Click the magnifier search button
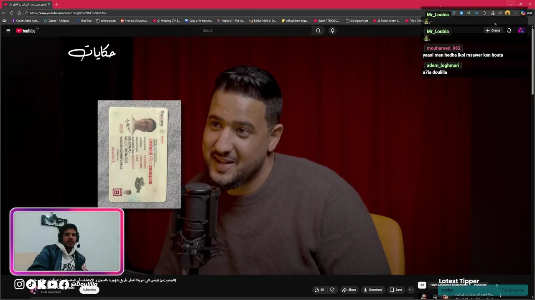Viewport: 535px width, 300px height. [318, 30]
